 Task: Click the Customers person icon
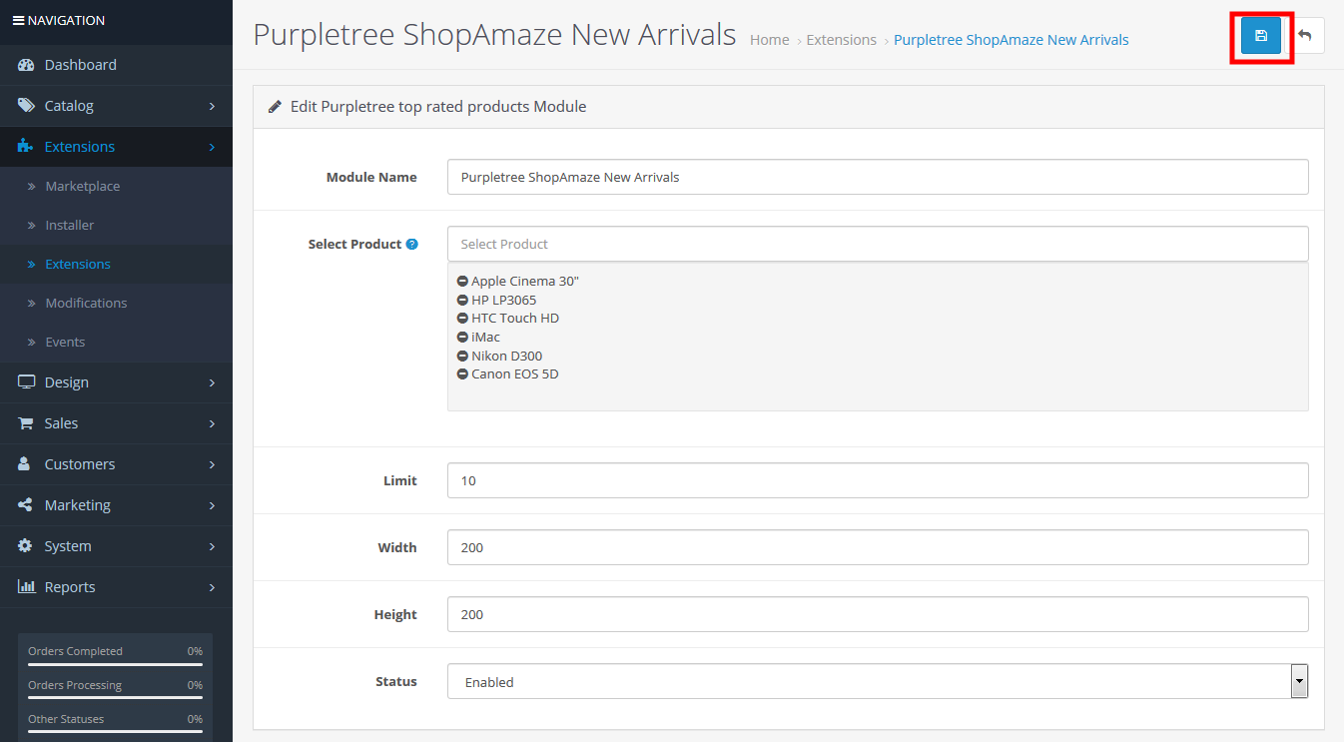pos(25,464)
